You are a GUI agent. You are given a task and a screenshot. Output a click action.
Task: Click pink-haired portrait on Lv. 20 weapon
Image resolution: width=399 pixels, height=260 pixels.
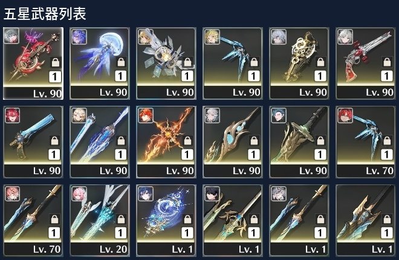click(79, 194)
